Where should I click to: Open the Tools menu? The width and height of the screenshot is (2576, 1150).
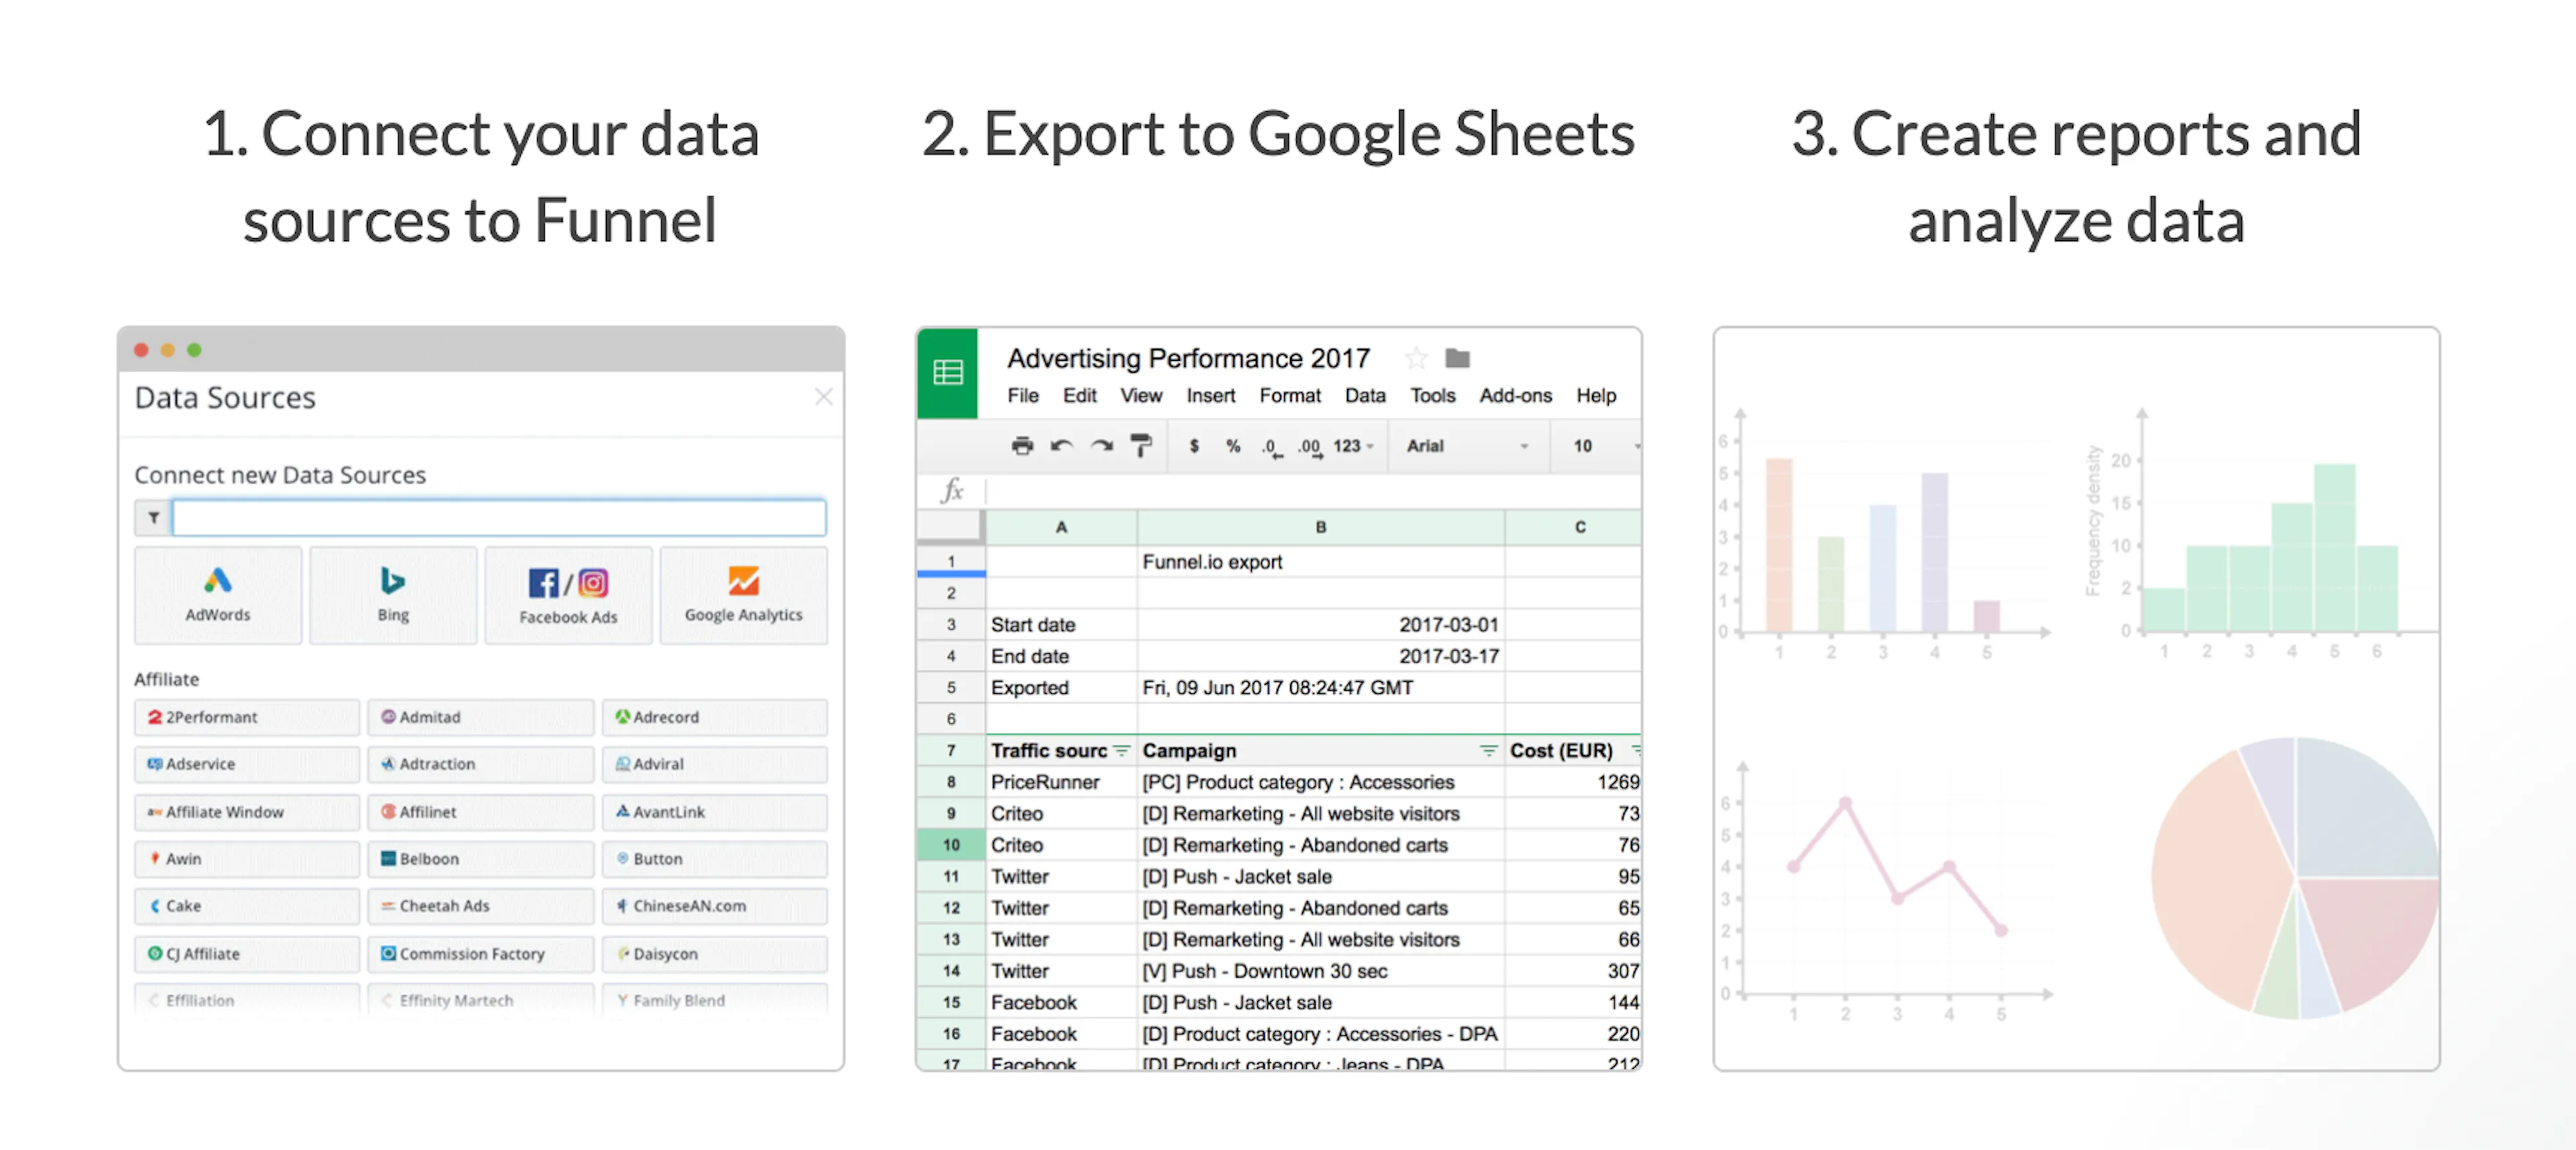coord(1432,396)
